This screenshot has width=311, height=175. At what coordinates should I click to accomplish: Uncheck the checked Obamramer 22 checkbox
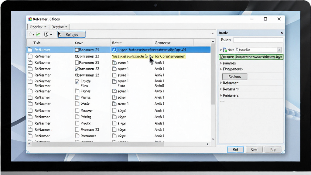(x=77, y=69)
